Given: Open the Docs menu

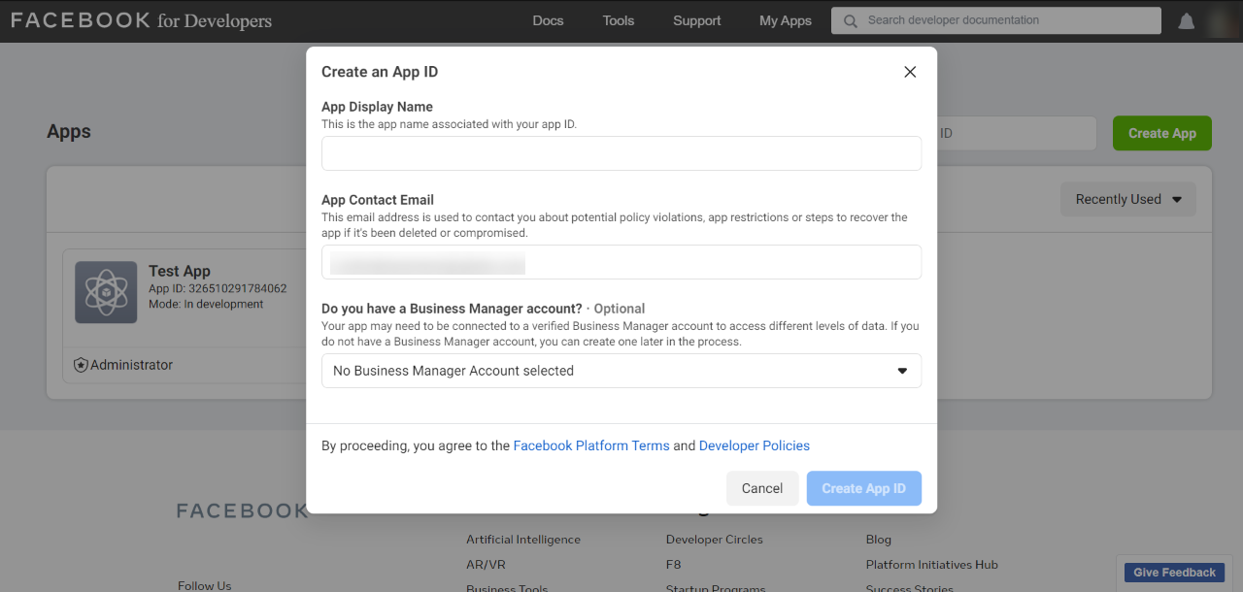Looking at the screenshot, I should tap(548, 20).
